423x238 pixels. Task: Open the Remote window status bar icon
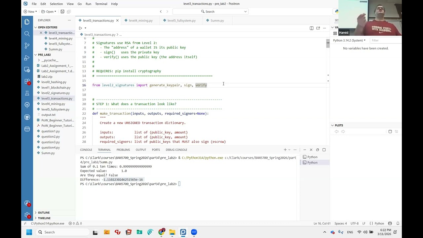tap(25, 223)
